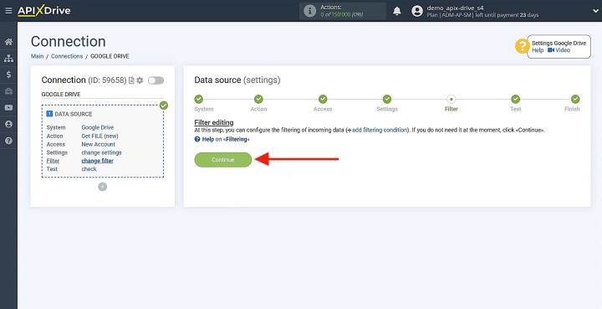Click the yellow question mark help icon
The height and width of the screenshot is (309, 602).
522,47
